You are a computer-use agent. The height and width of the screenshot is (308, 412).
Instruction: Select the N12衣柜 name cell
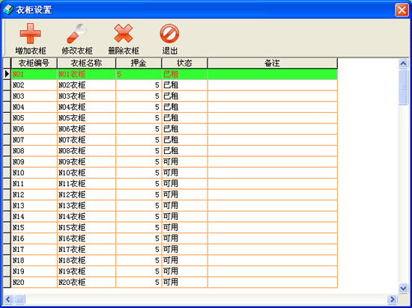pyautogui.click(x=86, y=195)
